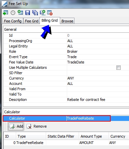The height and width of the screenshot is (149, 129).
Task: Click the Static Data Filter column header
Action: tap(62, 136)
